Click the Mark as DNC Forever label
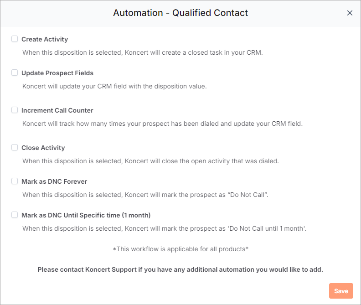Screen dimensions: 361x305 coord(54,181)
